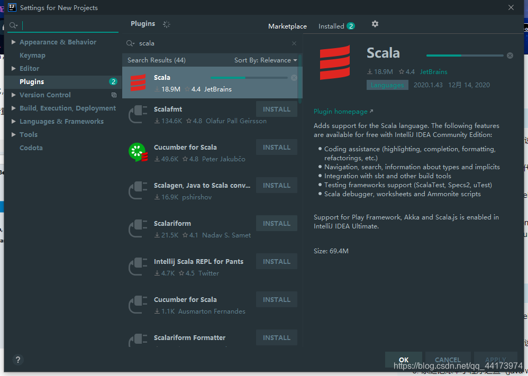Click Scala download progress bar in list
Viewport: 528px width, 376px height.
coord(249,78)
